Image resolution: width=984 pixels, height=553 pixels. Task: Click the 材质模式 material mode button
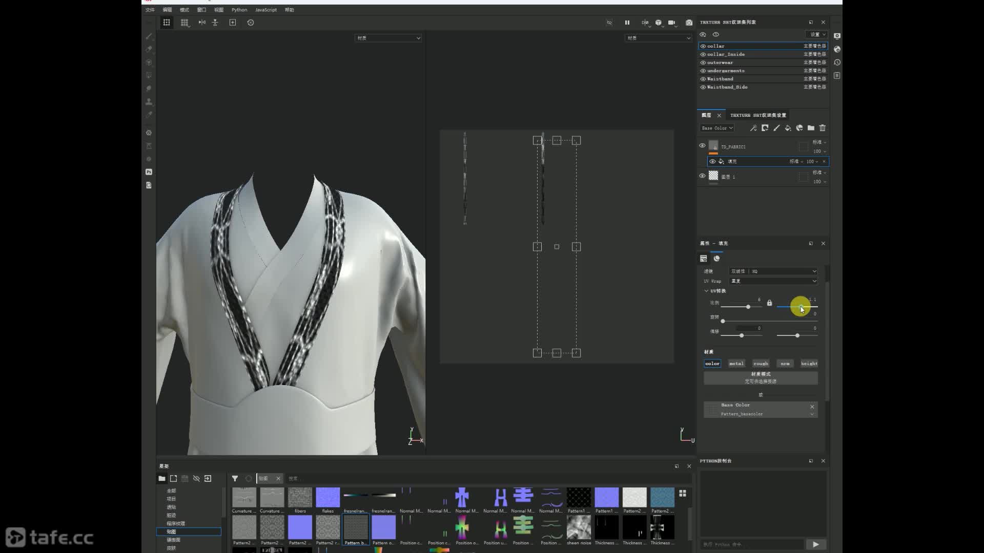click(x=761, y=378)
